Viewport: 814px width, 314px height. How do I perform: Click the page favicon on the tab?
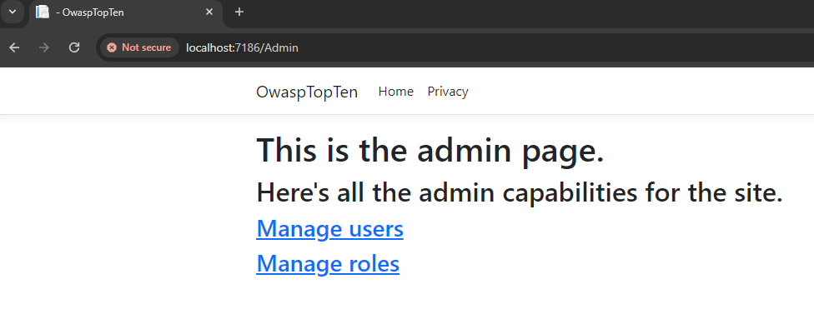tap(43, 12)
